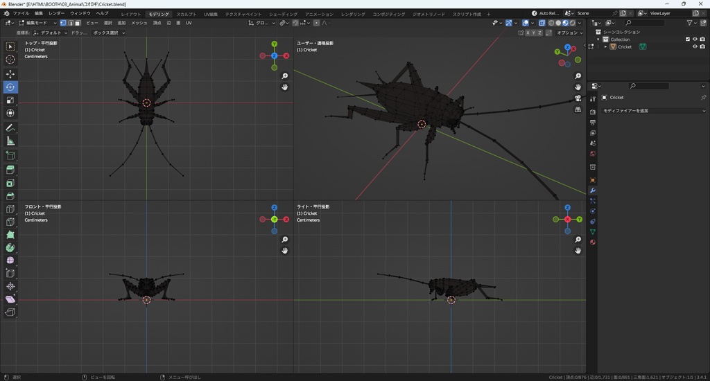The image size is (710, 381).
Task: Click the camera view icon in perspective viewport
Action: [578, 98]
